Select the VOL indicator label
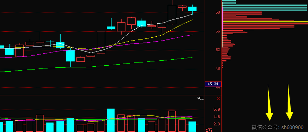This screenshot has width=308, height=132. pos(200,98)
